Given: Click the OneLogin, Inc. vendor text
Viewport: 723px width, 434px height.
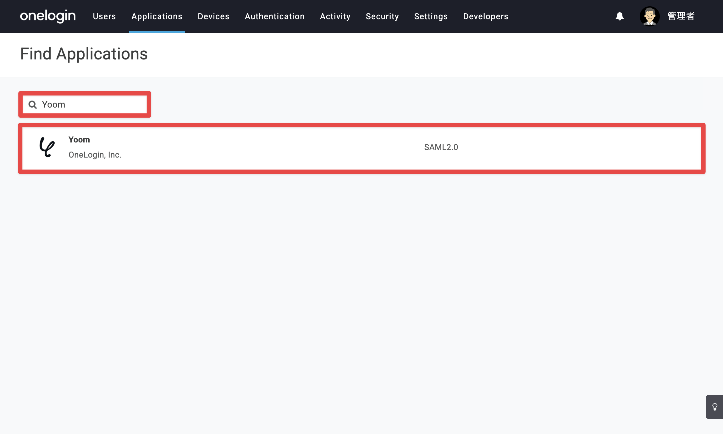Looking at the screenshot, I should (95, 155).
